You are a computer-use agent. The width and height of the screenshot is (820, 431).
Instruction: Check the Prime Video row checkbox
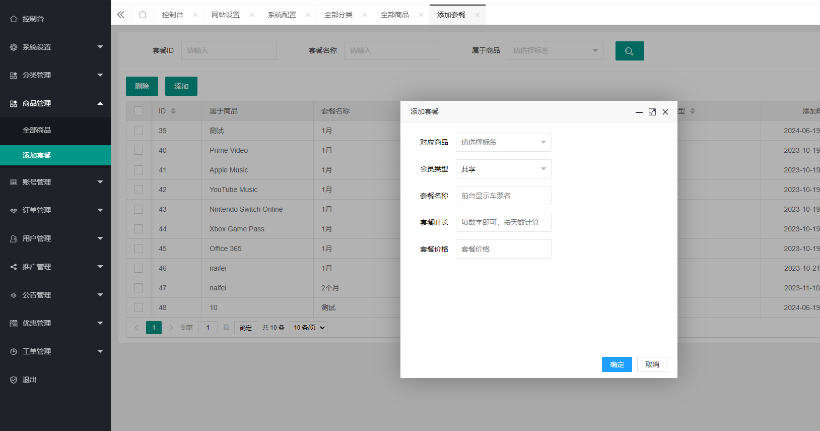click(x=139, y=150)
